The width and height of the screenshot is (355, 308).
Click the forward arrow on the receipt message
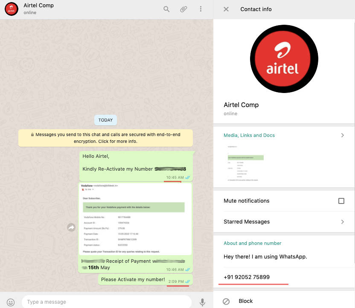click(70, 228)
